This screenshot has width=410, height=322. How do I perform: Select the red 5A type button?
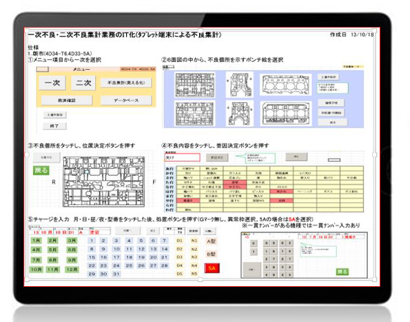click(212, 268)
